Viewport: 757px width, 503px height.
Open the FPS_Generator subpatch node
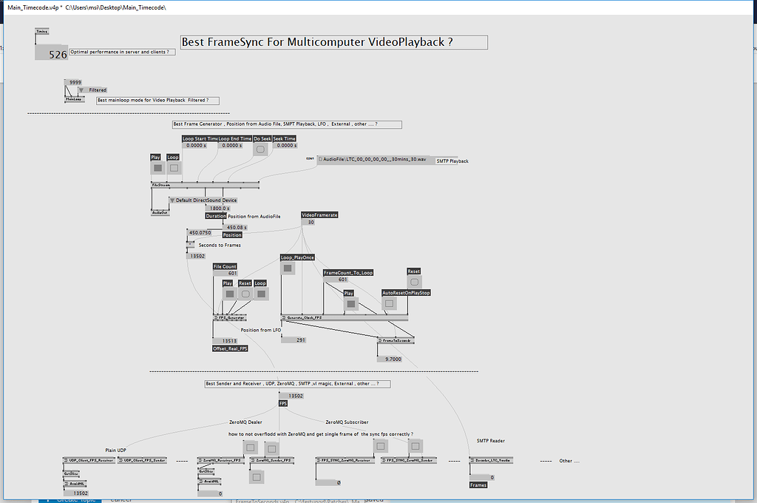click(x=229, y=318)
